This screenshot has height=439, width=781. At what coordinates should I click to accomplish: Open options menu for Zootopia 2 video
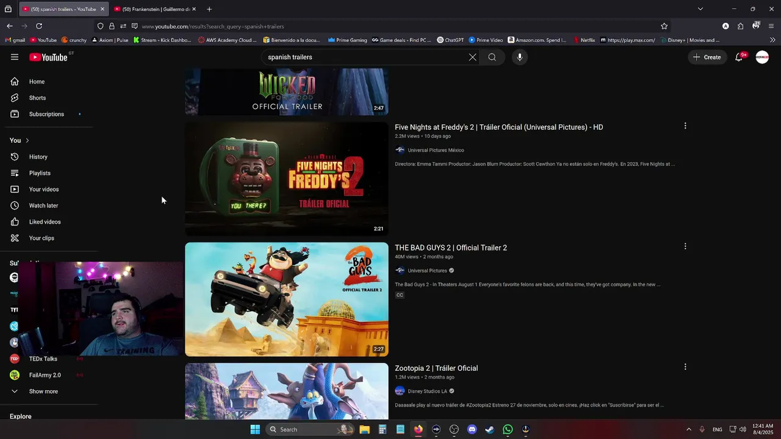point(685,367)
